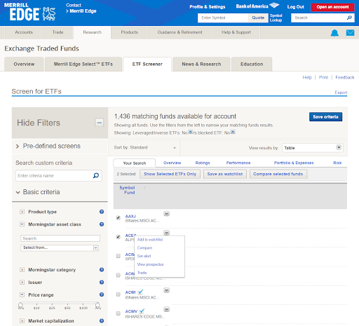Select the ACWF fund checkbox
The height and width of the screenshot is (326, 359).
pyautogui.click(x=118, y=276)
